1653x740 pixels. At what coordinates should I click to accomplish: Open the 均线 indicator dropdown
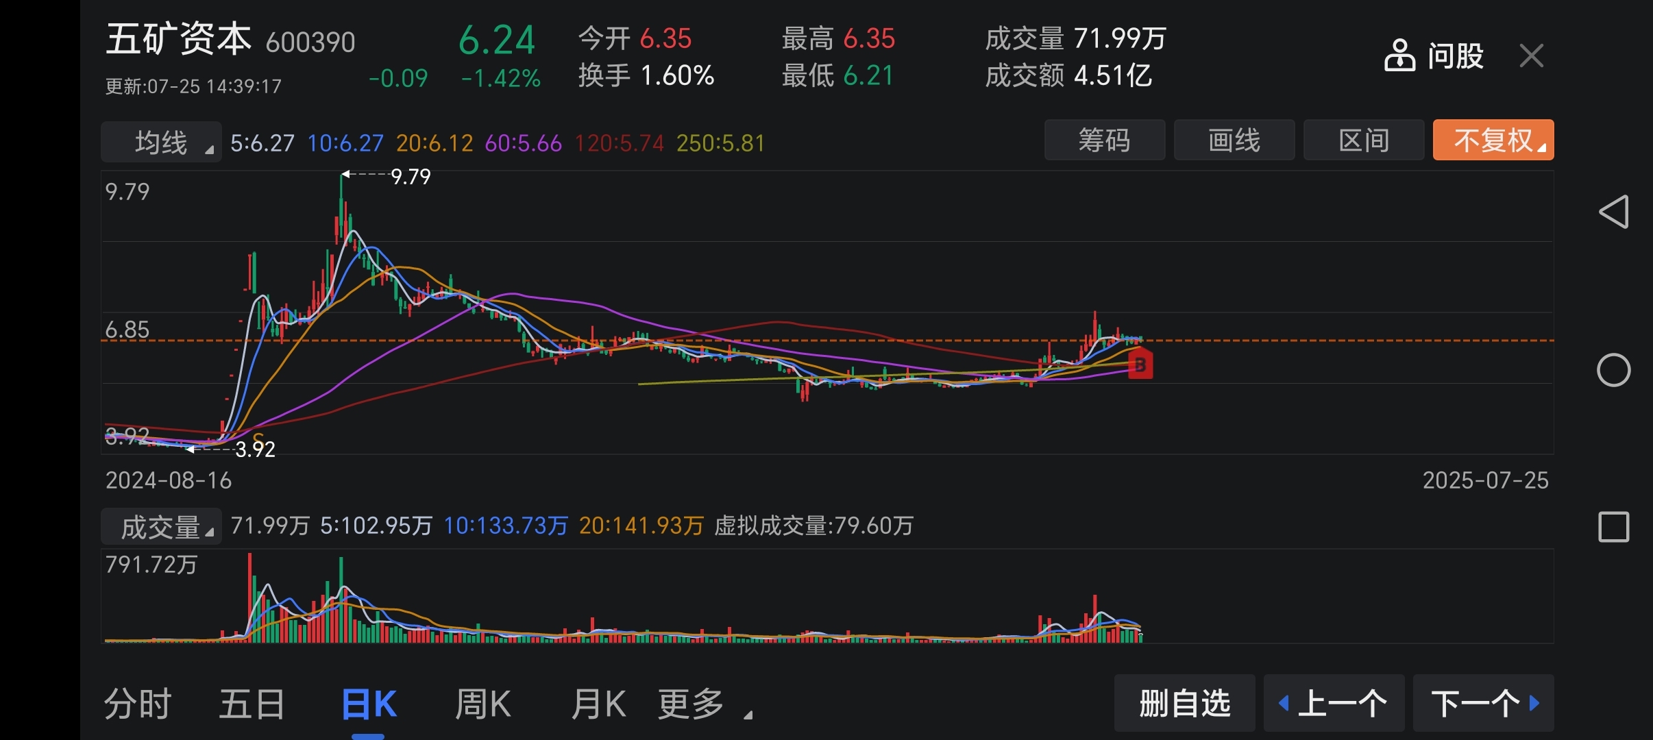[162, 142]
